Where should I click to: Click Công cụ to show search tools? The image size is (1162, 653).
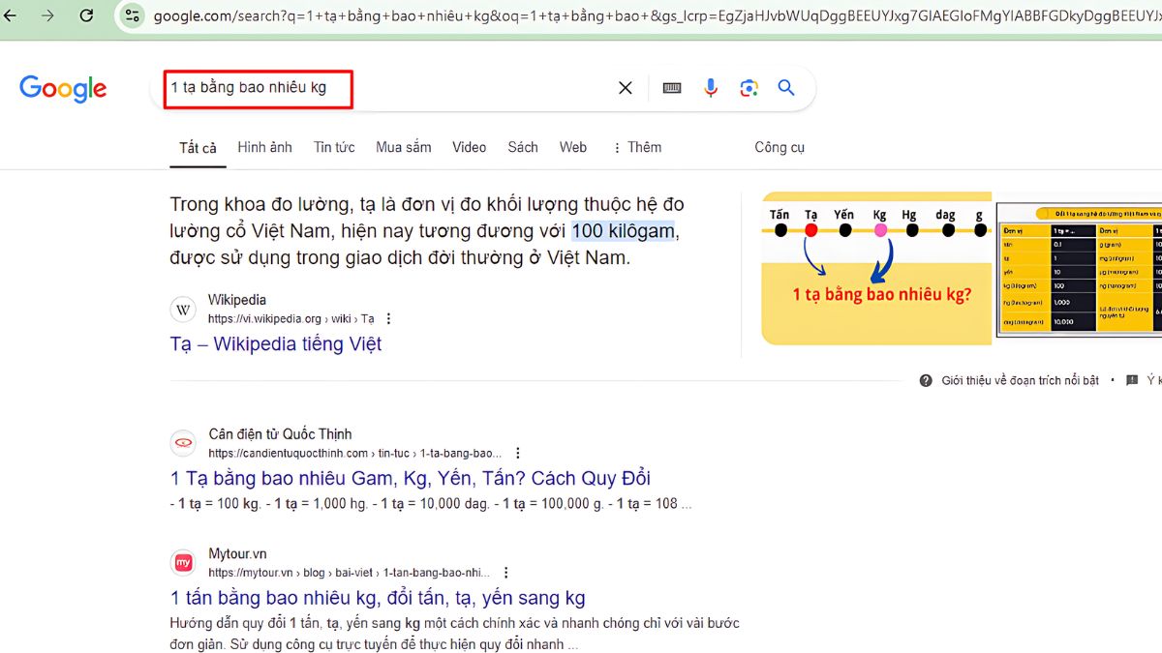780,147
